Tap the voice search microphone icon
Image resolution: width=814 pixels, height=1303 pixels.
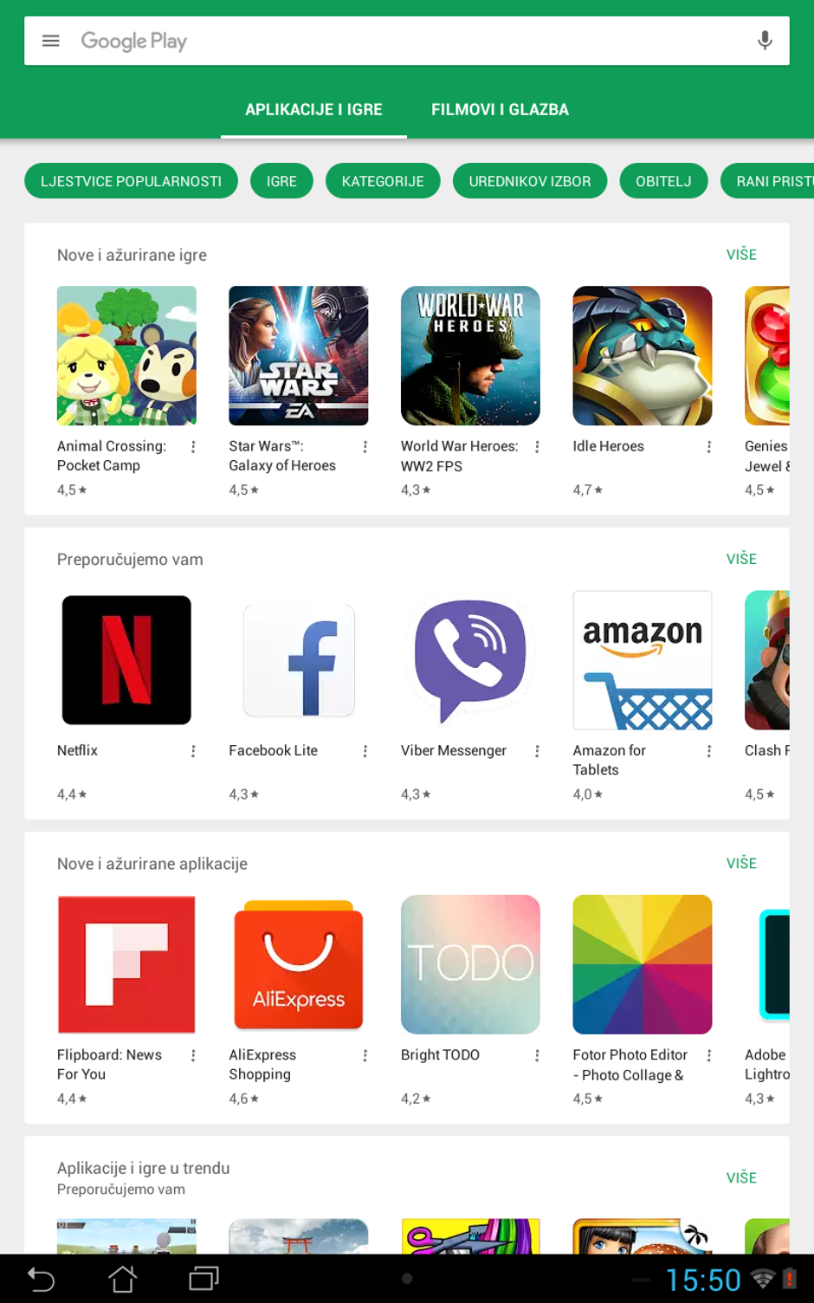765,41
